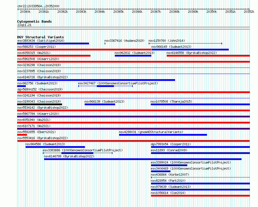258x207 pixels.
Task: Open the nsv3367416 (Audano2019) variant label
Action: click(x=124, y=41)
